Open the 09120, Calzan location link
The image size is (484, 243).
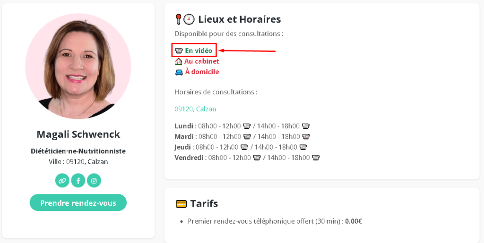[195, 109]
